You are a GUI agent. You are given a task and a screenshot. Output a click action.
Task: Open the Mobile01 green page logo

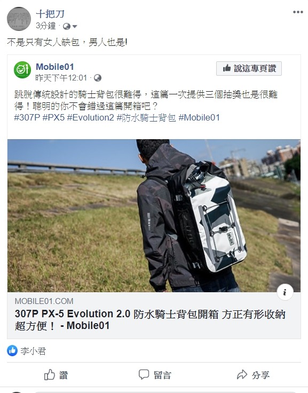tap(22, 70)
